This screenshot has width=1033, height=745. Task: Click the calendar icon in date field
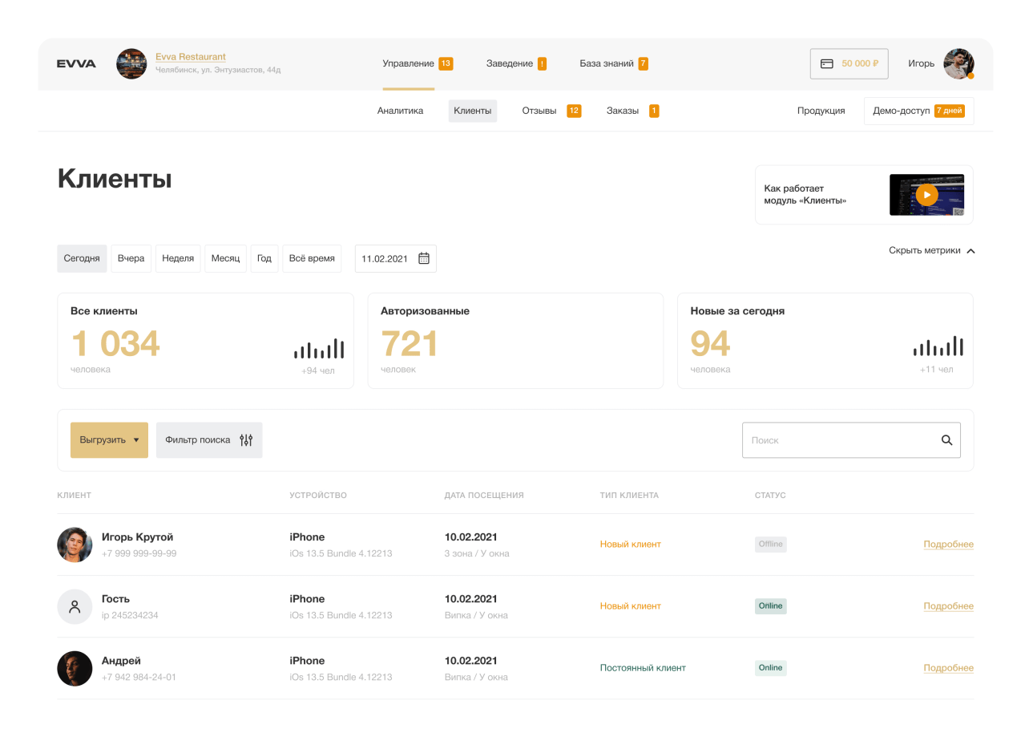[424, 258]
